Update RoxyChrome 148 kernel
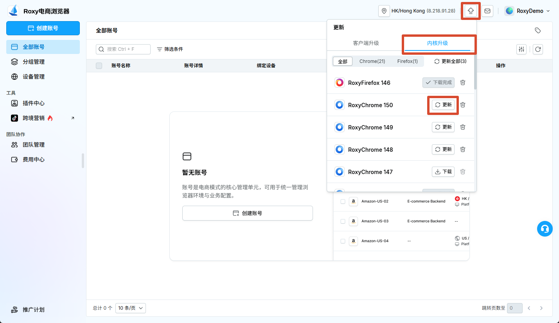Image resolution: width=559 pixels, height=323 pixels. pyautogui.click(x=443, y=149)
